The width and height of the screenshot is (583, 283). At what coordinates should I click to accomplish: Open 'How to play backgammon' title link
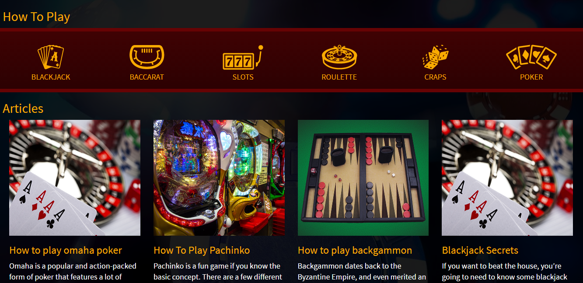[355, 251]
